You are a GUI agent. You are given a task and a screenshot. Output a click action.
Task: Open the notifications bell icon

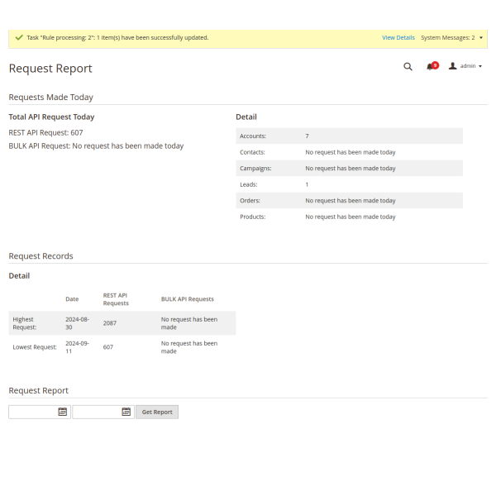tap(430, 66)
